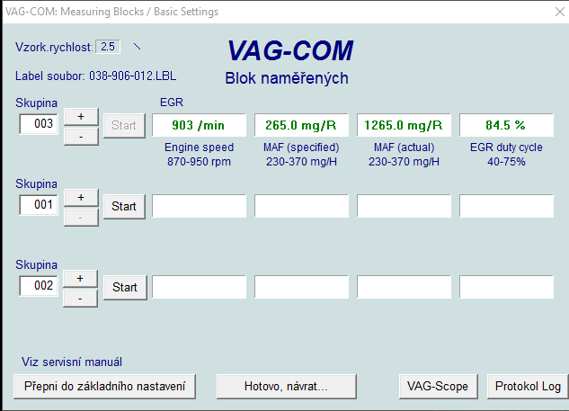Image resolution: width=569 pixels, height=411 pixels.
Task: Click the Engine speed label
Action: tap(199, 147)
